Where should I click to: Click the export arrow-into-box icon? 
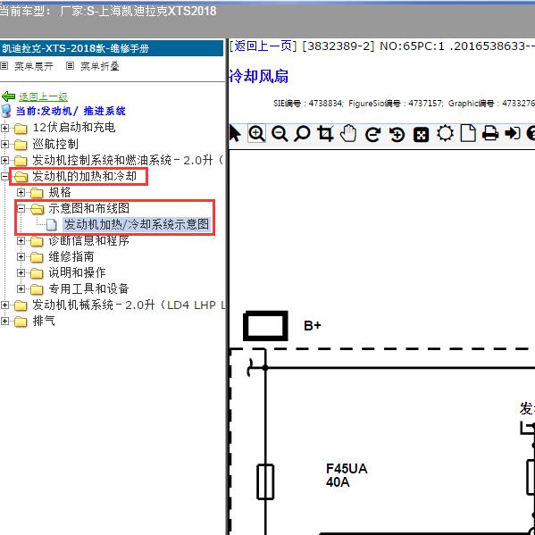coord(513,133)
